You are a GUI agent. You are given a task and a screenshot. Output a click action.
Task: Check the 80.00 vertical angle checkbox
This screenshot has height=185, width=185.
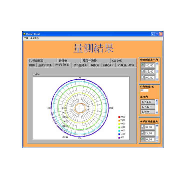[142, 126]
